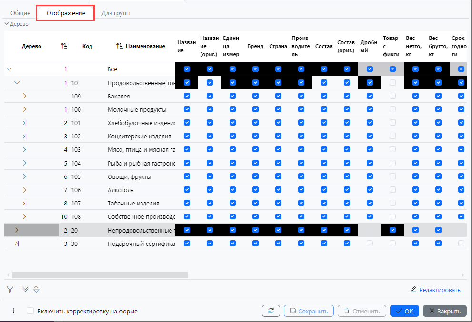The height and width of the screenshot is (322, 472).
Task: Toggle Страна checkbox for Алкоголь row
Action: pos(278,190)
